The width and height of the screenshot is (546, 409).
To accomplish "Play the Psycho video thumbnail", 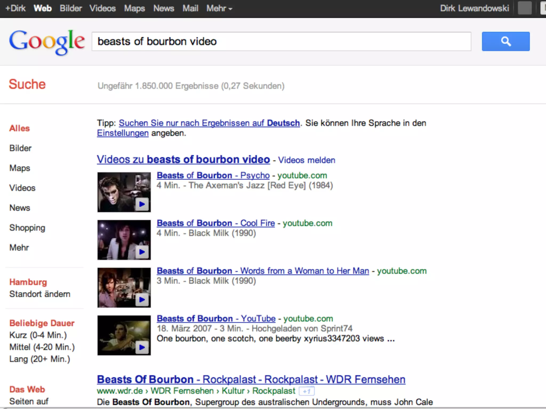I will pyautogui.click(x=124, y=192).
